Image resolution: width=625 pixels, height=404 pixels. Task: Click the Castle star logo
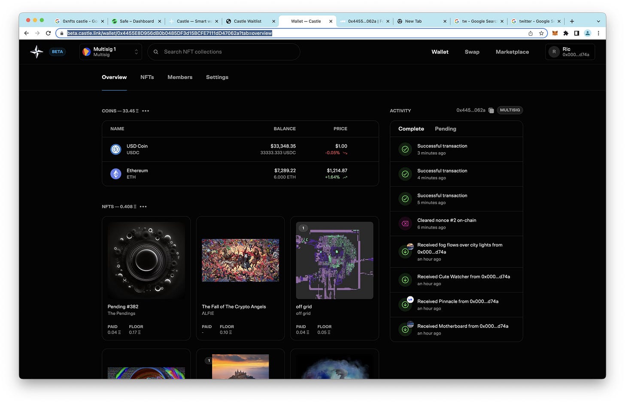tap(37, 52)
